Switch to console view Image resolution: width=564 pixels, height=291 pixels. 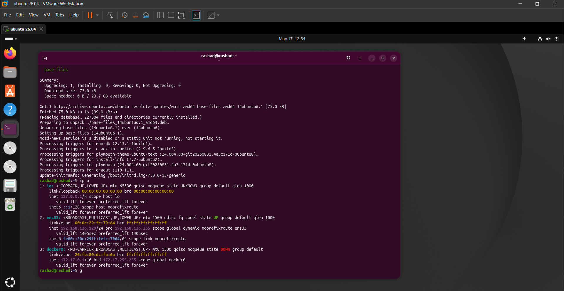tap(197, 15)
